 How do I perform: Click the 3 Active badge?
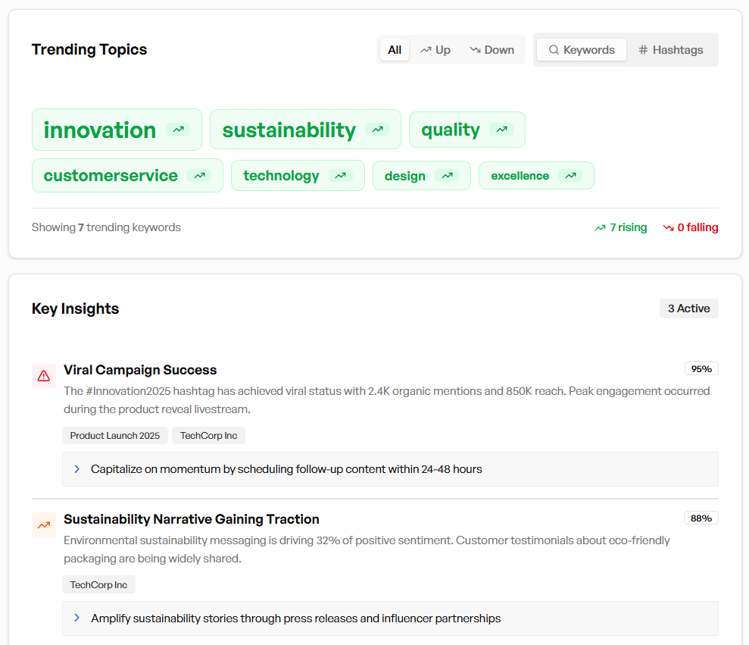pos(688,308)
